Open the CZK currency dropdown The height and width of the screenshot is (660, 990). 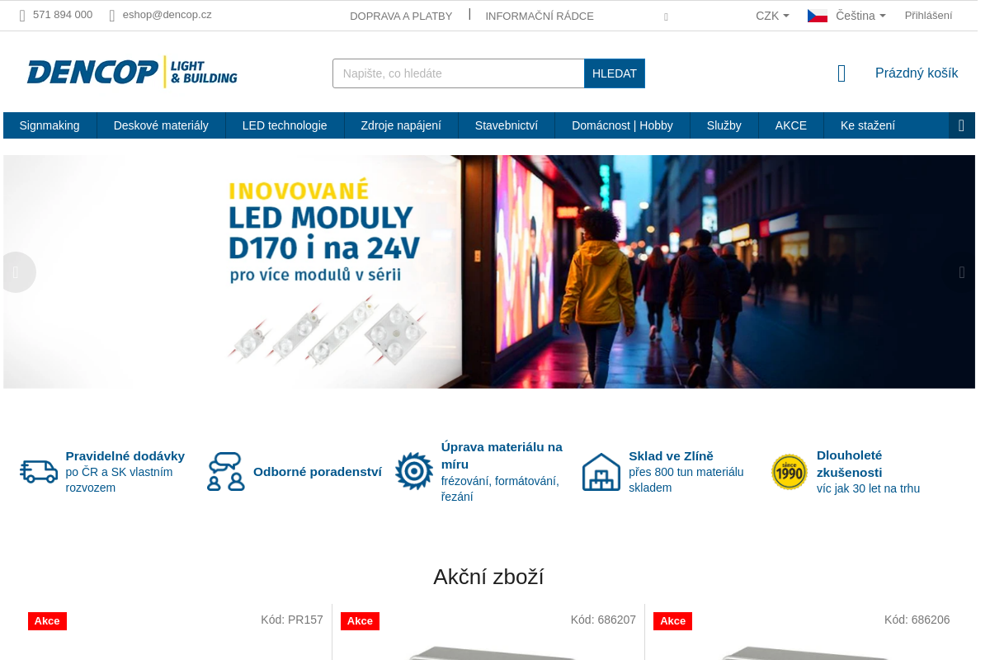pyautogui.click(x=772, y=16)
